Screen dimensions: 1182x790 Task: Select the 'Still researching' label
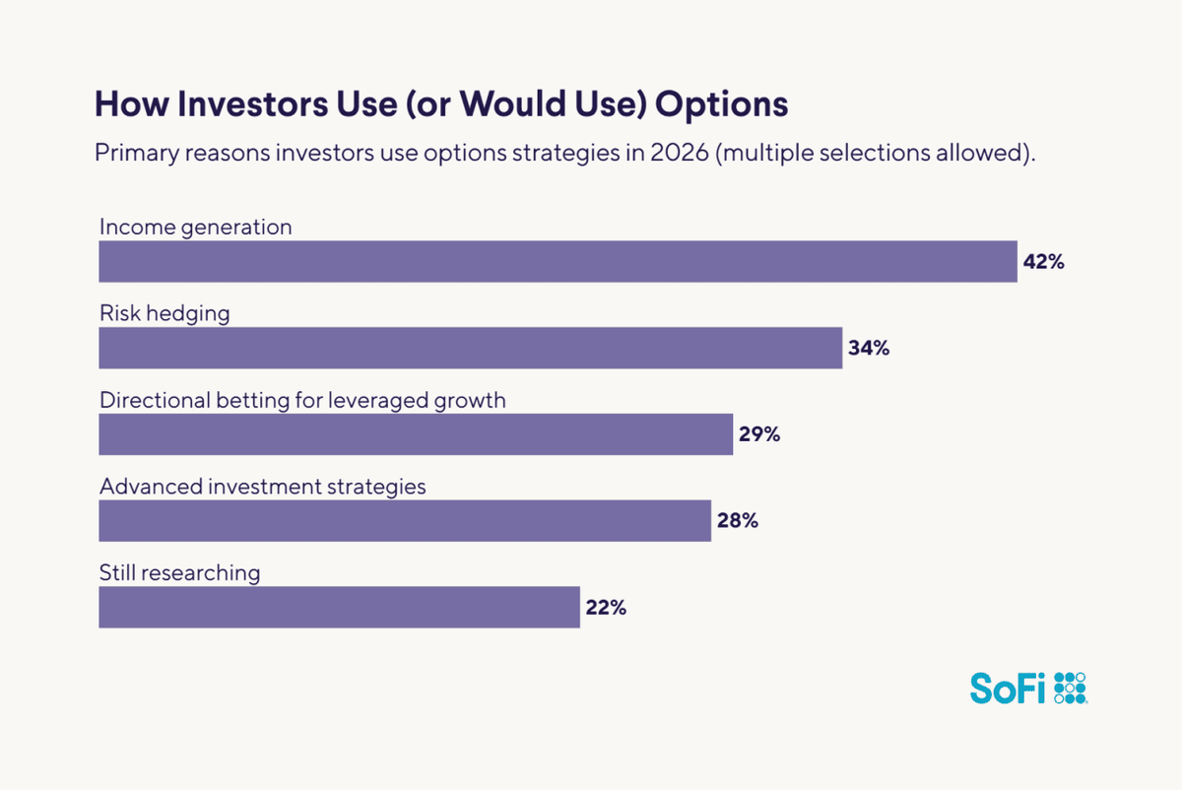tap(180, 572)
